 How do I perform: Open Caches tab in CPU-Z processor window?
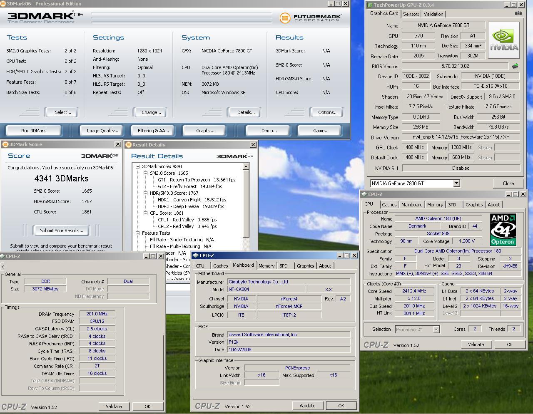[389, 205]
